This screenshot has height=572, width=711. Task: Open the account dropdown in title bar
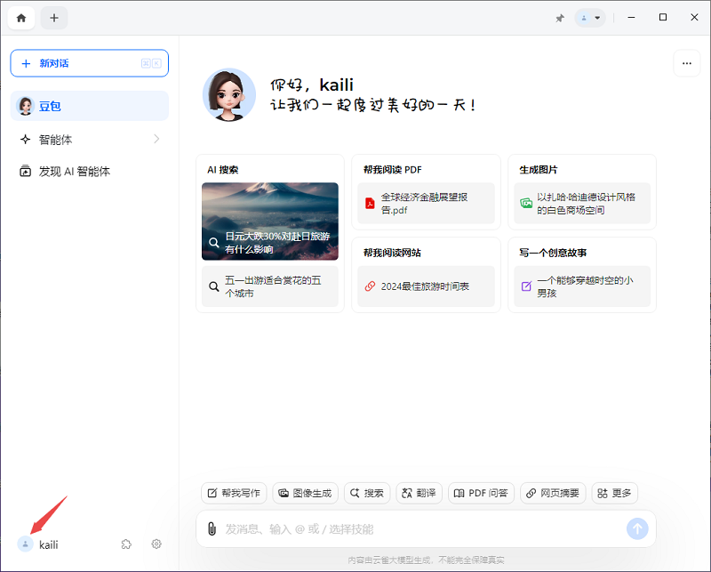(x=589, y=17)
